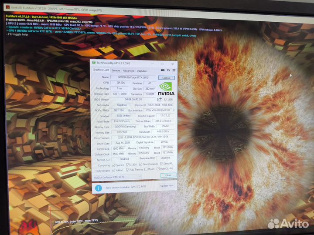Click the Transistors 17400M field
The image size is (314, 235).
150,94
